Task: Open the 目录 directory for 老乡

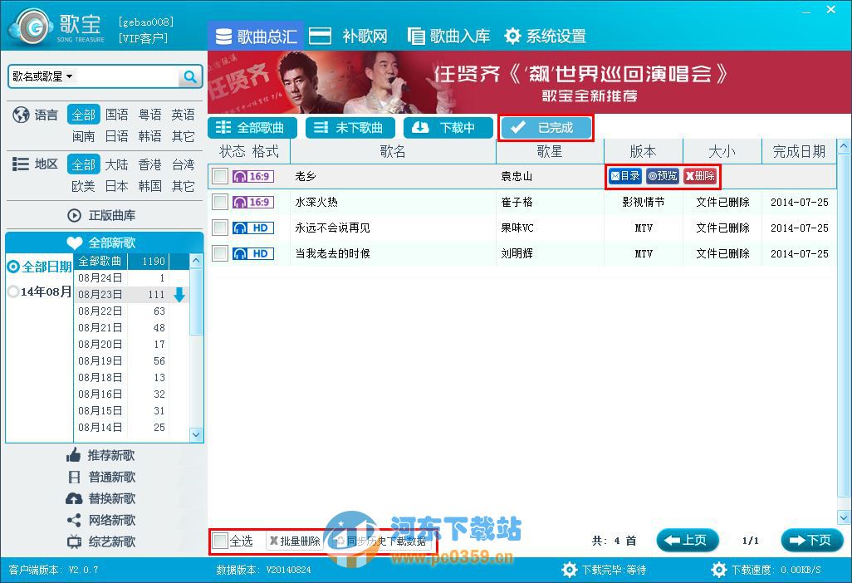Action: 624,176
